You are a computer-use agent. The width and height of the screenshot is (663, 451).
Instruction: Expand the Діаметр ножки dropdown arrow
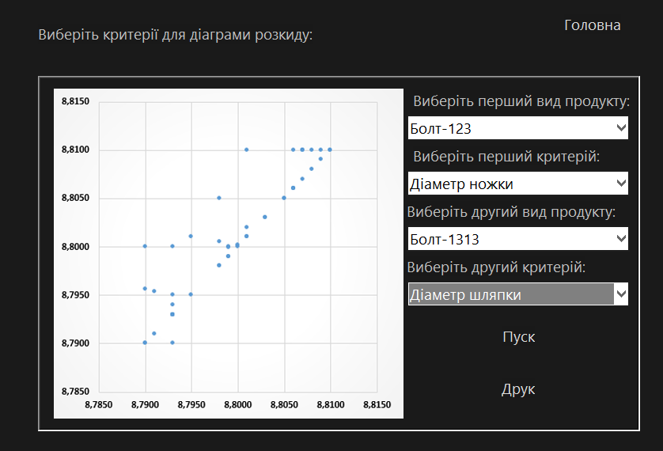[621, 184]
